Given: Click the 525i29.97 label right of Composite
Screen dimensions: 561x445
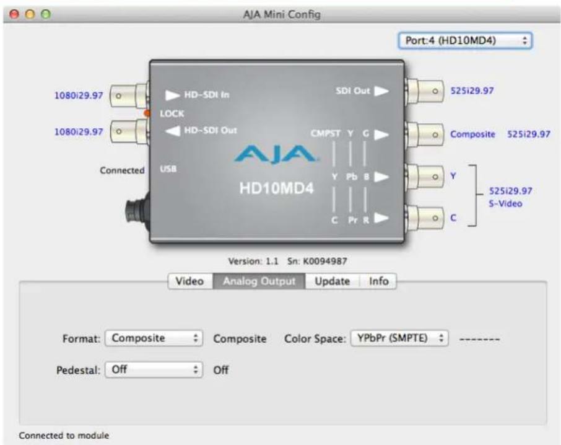Looking at the screenshot, I should click(528, 134).
